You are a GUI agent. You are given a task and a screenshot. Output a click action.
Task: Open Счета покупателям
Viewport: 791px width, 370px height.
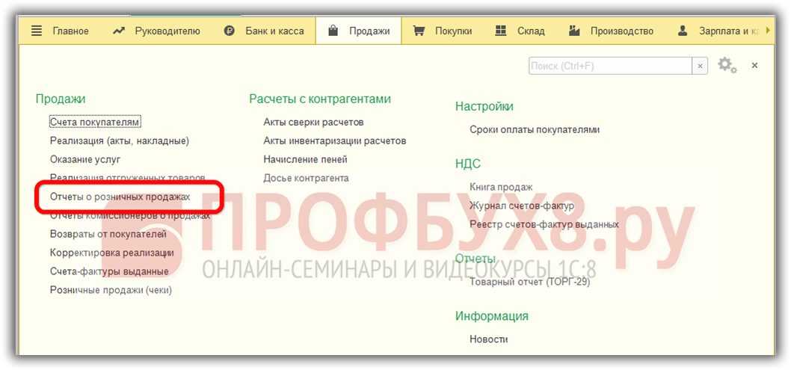[x=95, y=122]
